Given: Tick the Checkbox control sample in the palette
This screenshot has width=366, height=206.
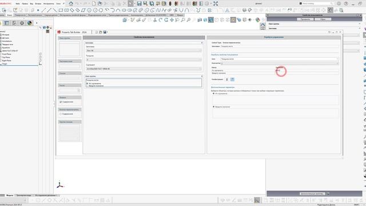Looking at the screenshot, I should click(61, 102).
